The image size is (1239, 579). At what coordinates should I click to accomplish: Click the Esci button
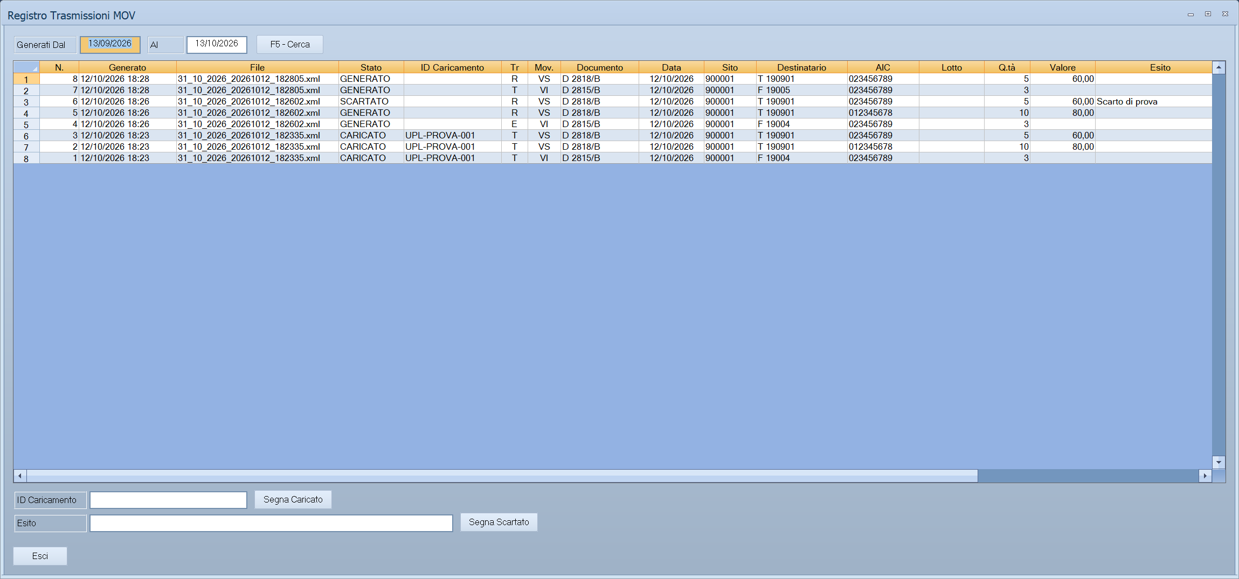click(40, 556)
